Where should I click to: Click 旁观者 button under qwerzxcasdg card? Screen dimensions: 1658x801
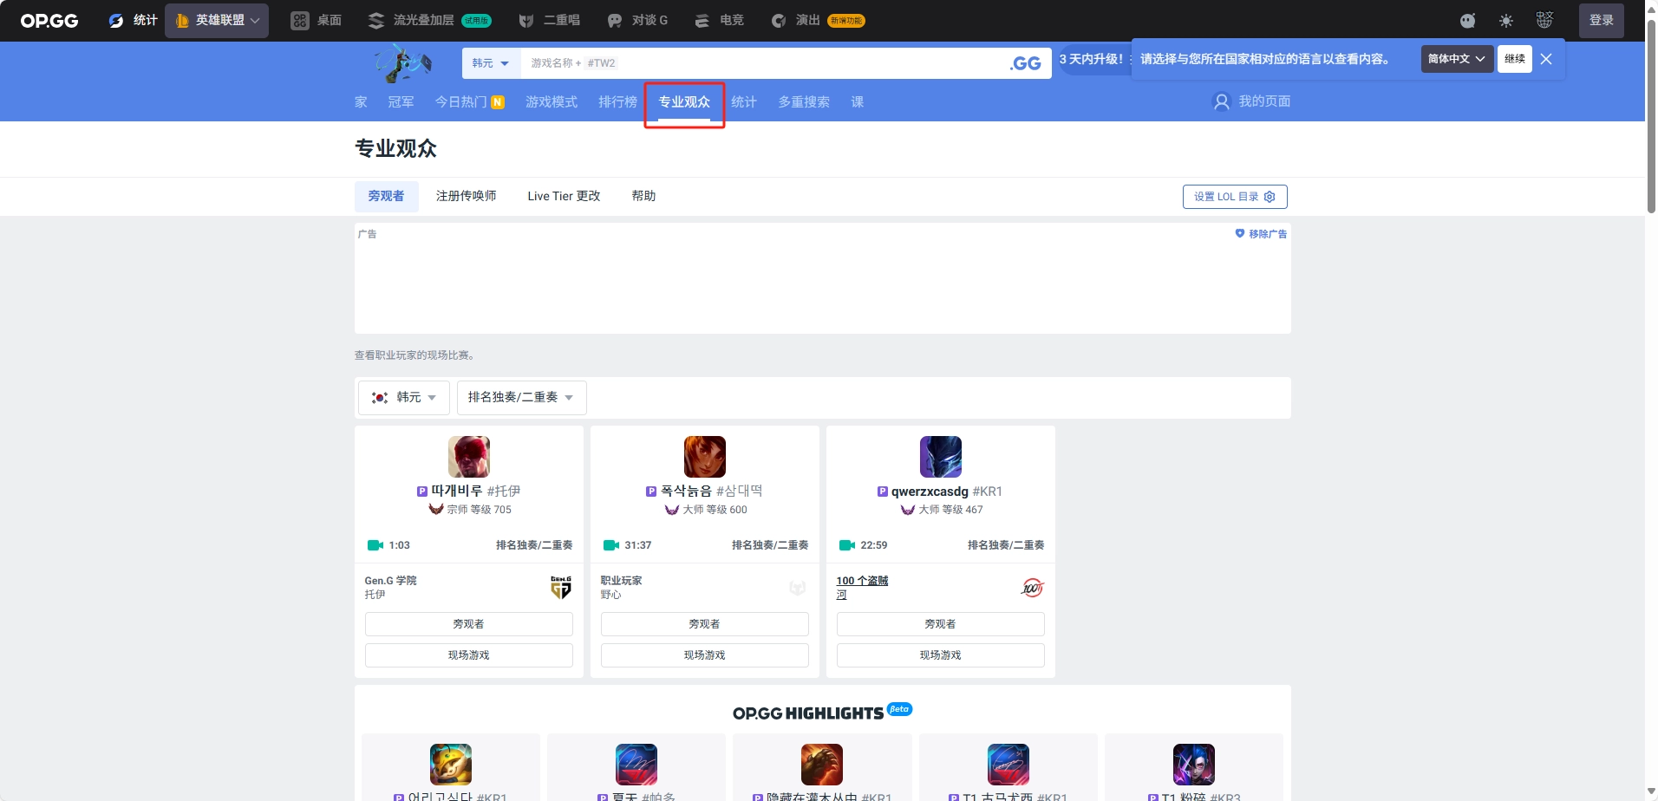pyautogui.click(x=940, y=624)
